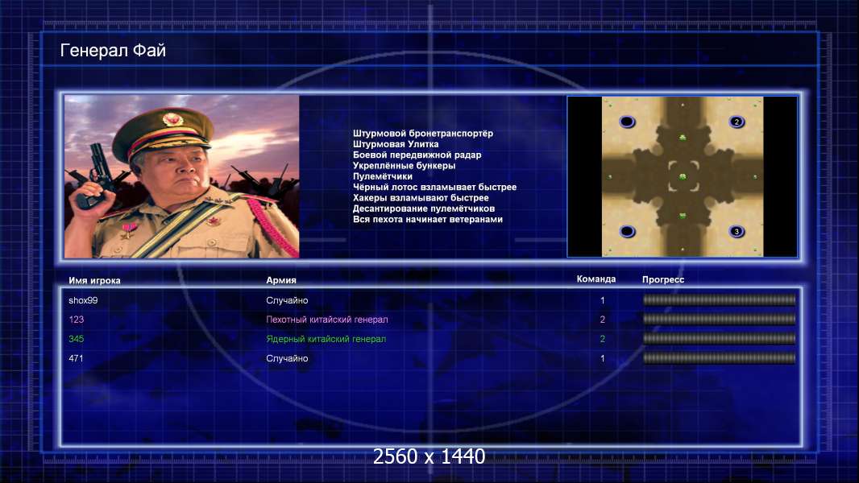Image resolution: width=859 pixels, height=483 pixels.
Task: Click the 'Прогресс' column header
Action: tap(663, 279)
